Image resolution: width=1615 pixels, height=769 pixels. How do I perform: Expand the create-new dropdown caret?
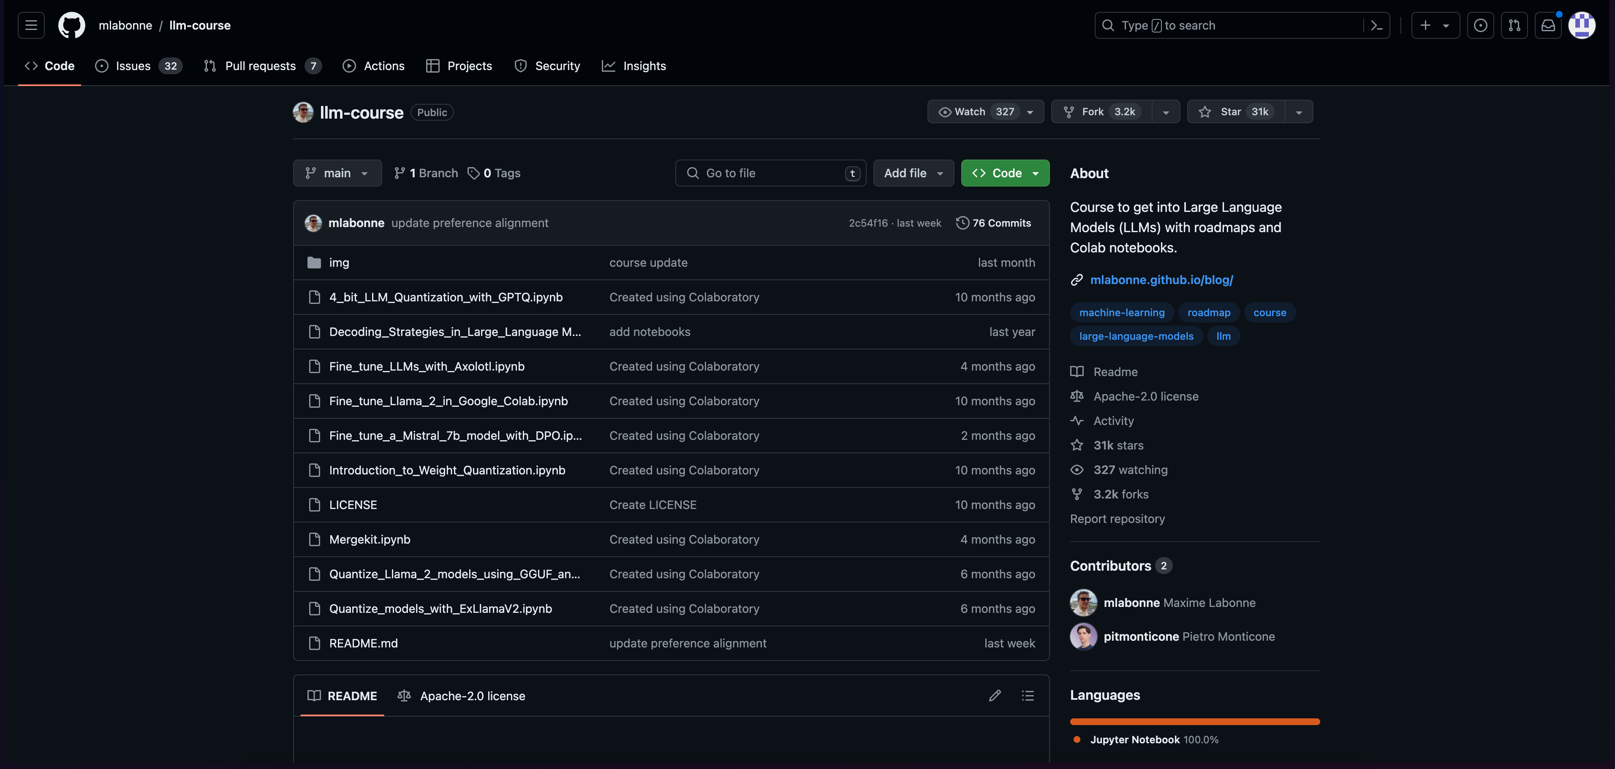1446,26
